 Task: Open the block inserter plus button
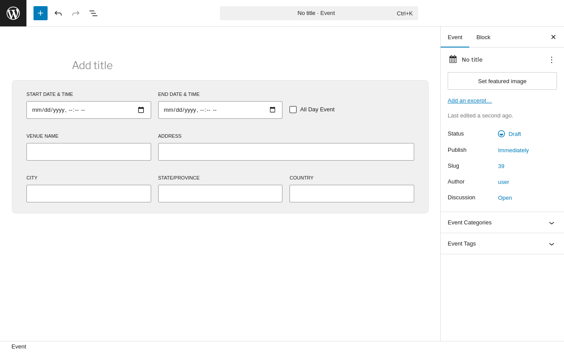tap(41, 13)
